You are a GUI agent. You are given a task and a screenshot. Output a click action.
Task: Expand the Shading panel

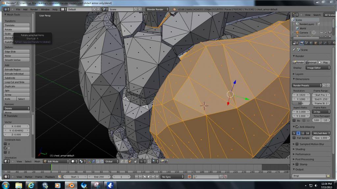click(300, 149)
